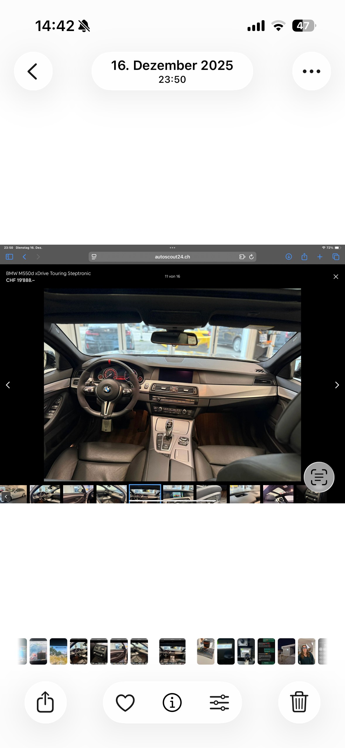Mark photo as favorite with heart
The width and height of the screenshot is (345, 748).
coord(125,702)
